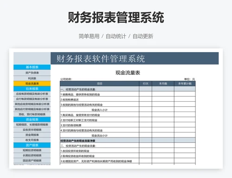Screen dimensions: 232x178
Task: Select row 一、经营活动产生的现金流量
Action: point(128,89)
